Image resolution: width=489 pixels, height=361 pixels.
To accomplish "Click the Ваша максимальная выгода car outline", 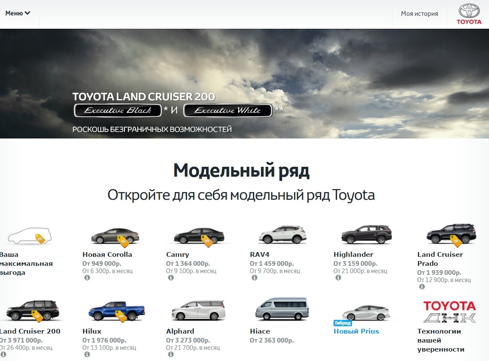I will [x=30, y=236].
